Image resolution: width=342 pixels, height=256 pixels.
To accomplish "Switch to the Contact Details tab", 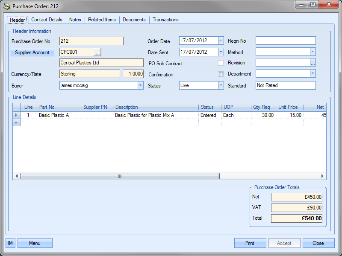I will [47, 20].
